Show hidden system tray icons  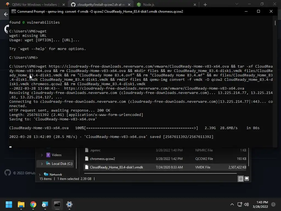point(232,204)
